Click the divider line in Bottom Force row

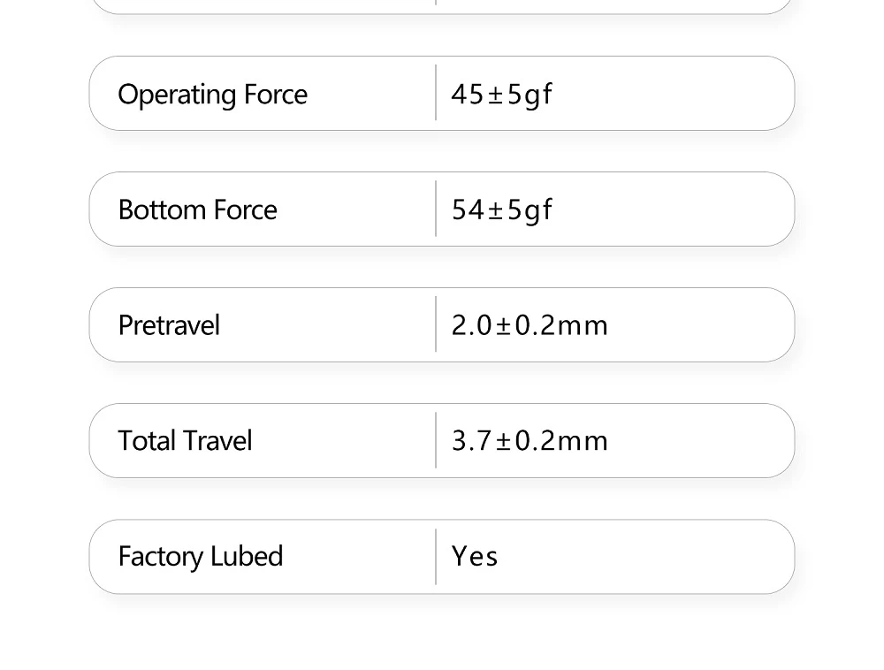click(436, 209)
